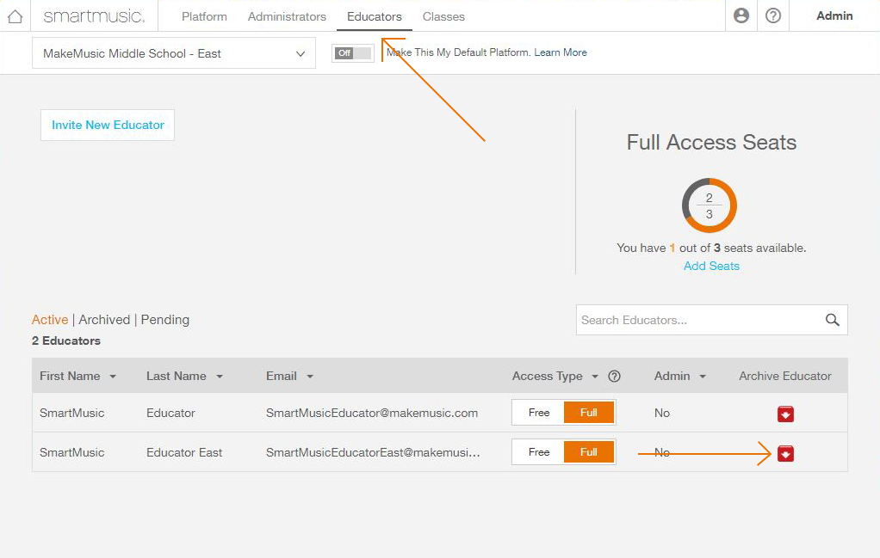Click the seats available message text

click(711, 248)
